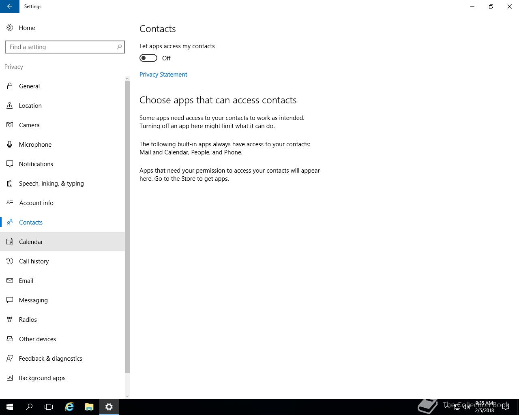The height and width of the screenshot is (415, 519).
Task: Open Call history settings
Action: point(62,261)
